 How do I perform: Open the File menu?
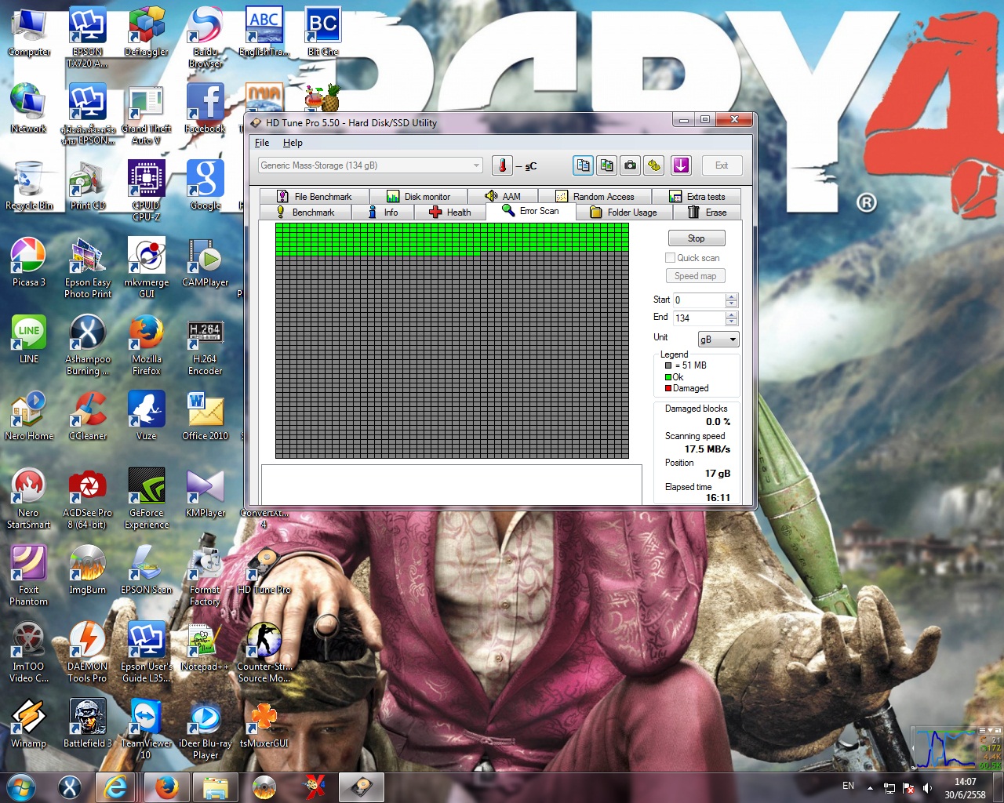[x=262, y=143]
